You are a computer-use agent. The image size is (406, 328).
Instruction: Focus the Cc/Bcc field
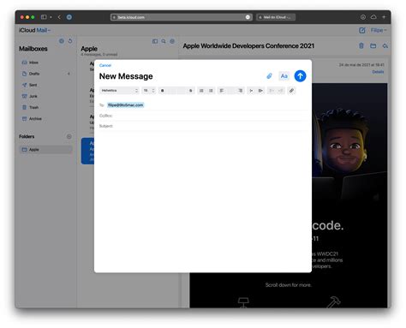coord(203,116)
